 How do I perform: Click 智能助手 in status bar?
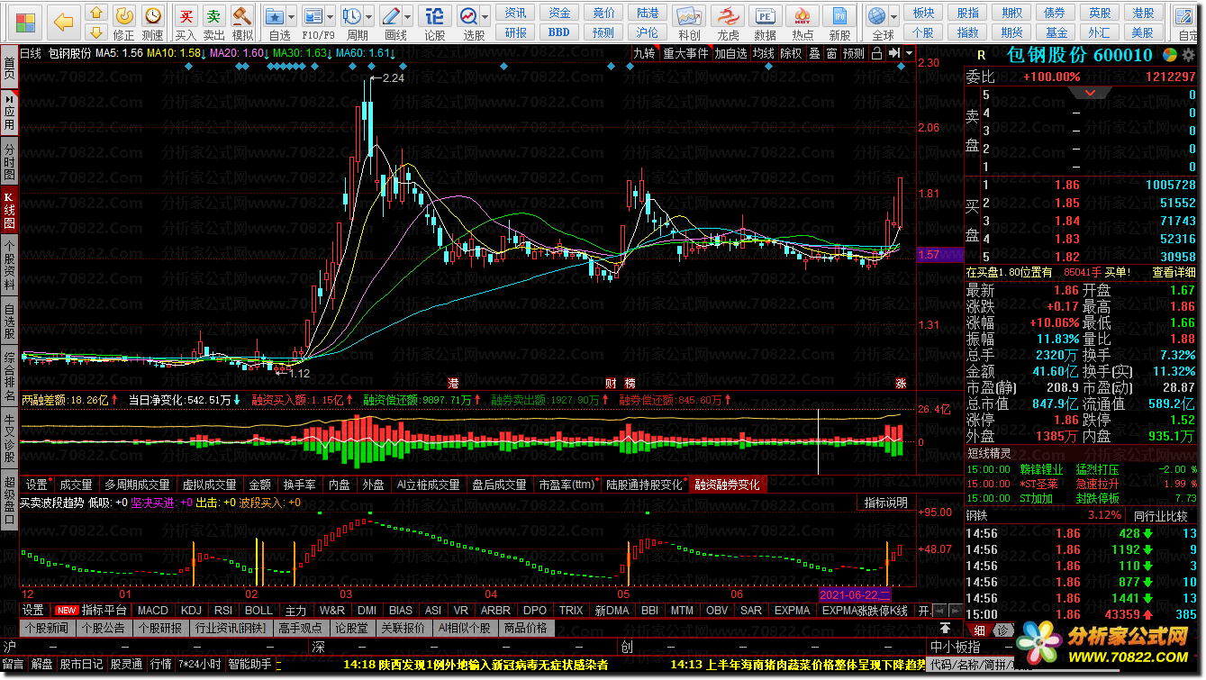249,665
